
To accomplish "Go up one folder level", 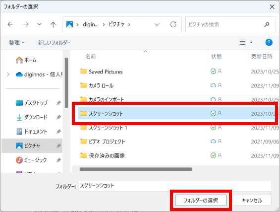I will (53, 24).
